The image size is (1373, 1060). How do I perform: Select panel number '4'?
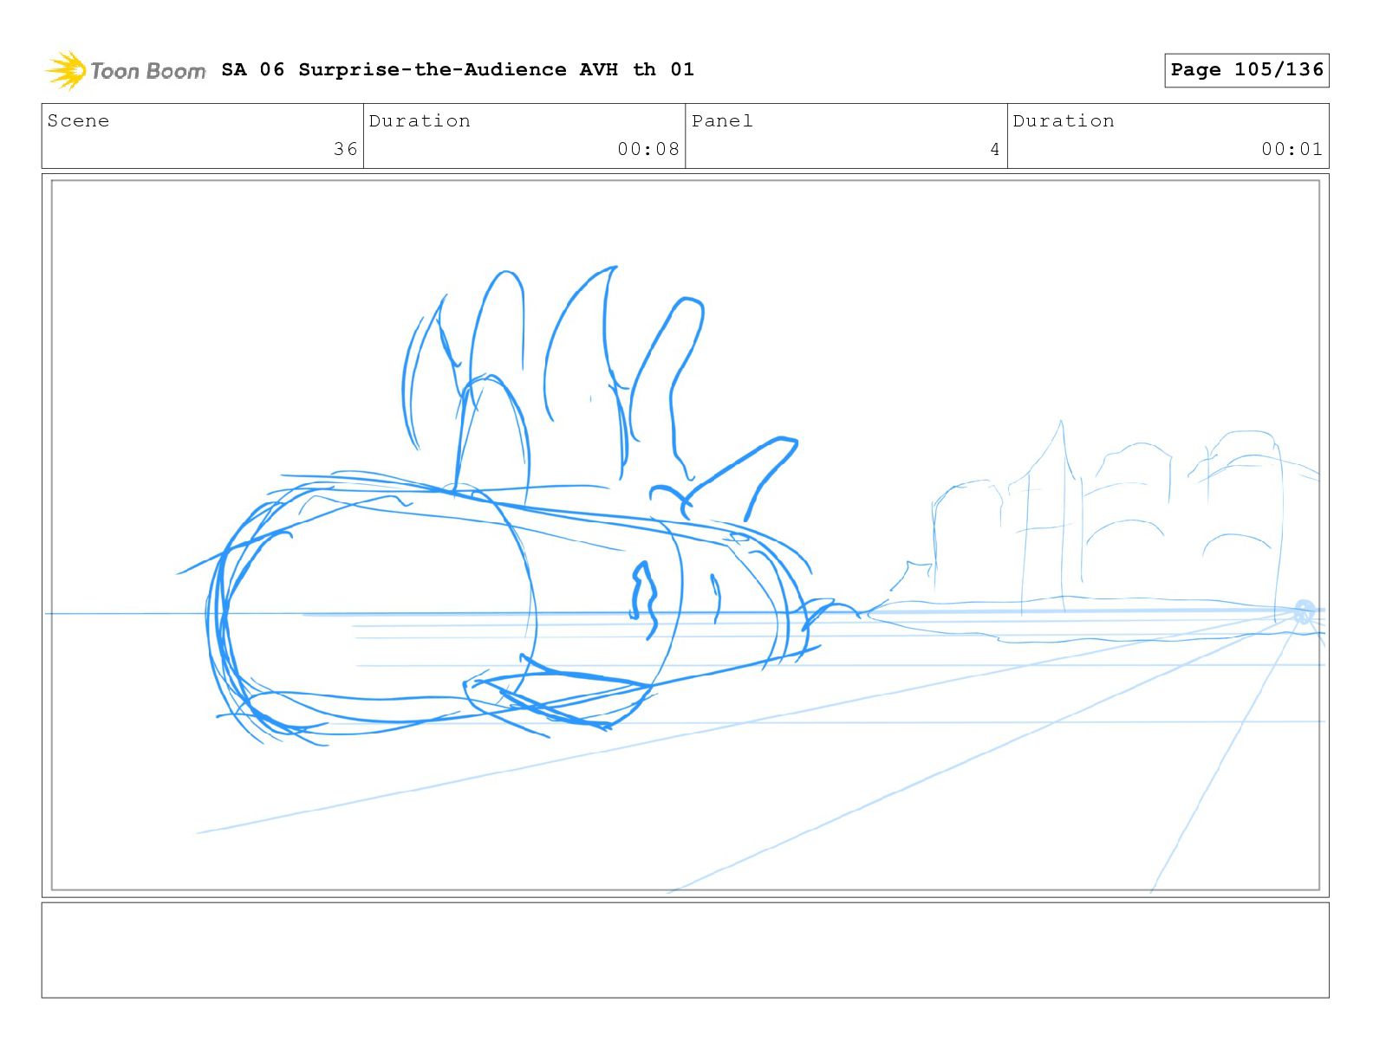[995, 149]
